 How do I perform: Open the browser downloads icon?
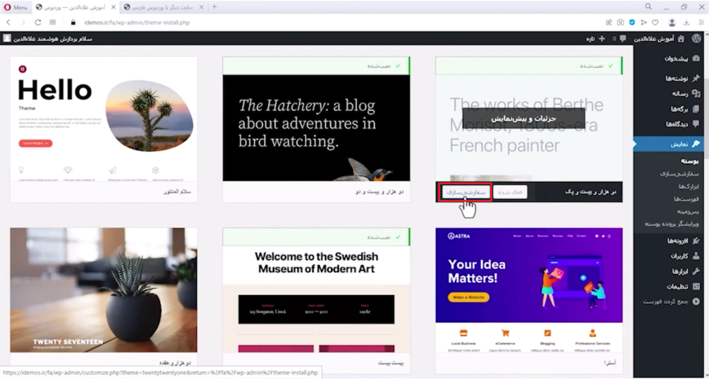tap(686, 22)
